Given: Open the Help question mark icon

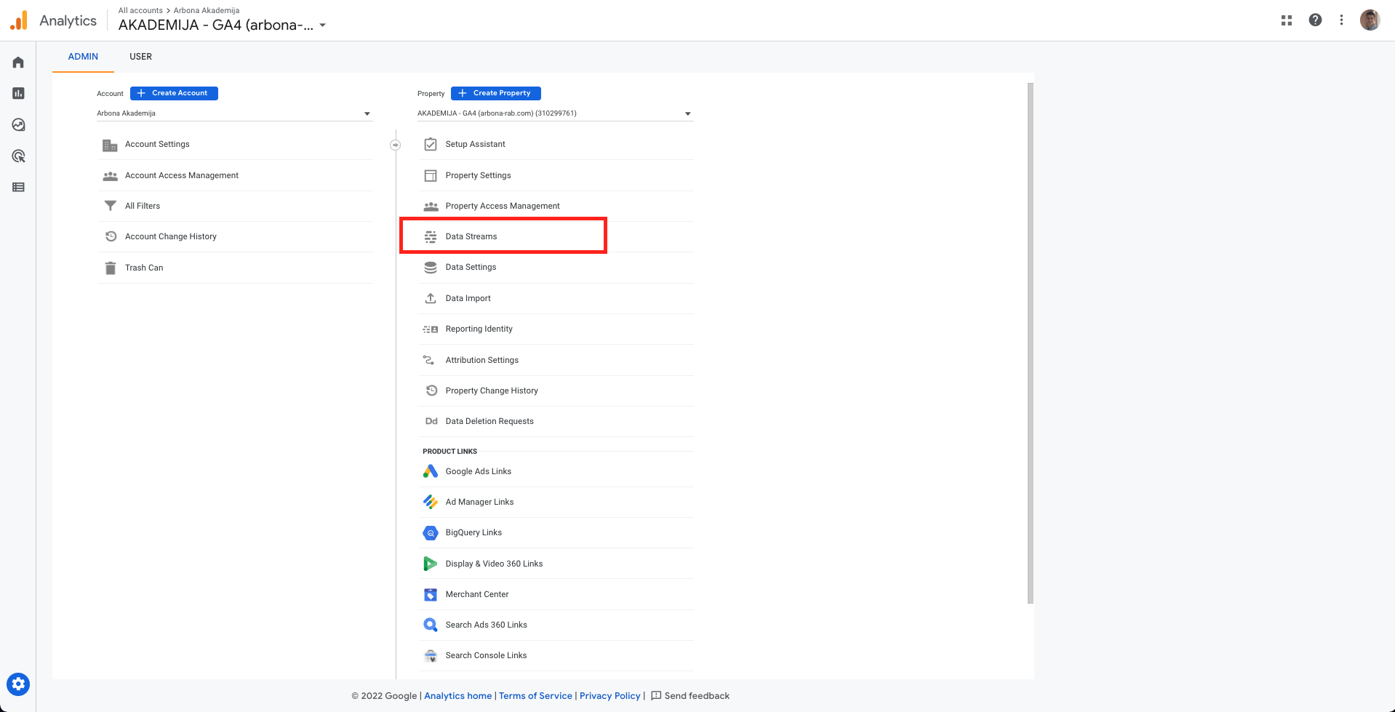Looking at the screenshot, I should click(x=1315, y=20).
